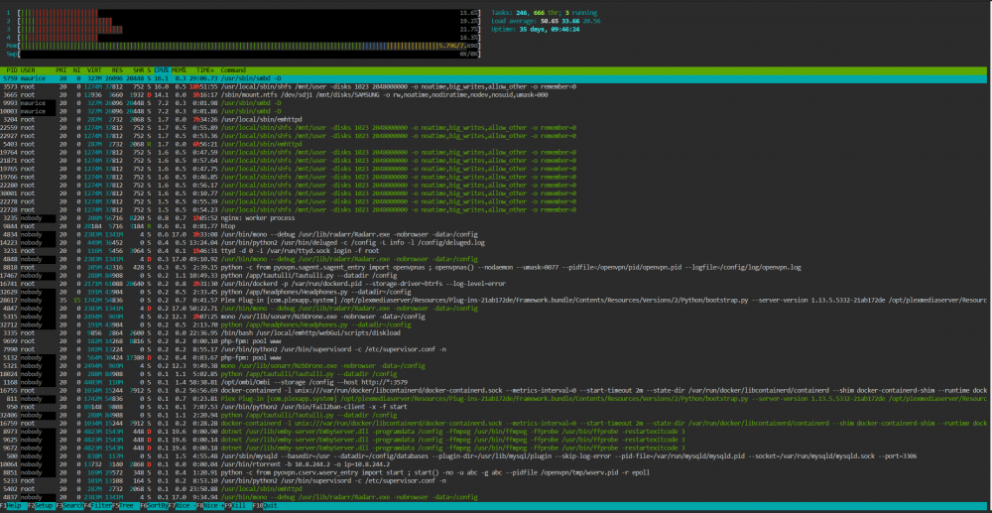The image size is (992, 513).
Task: Sort by the VIRT column header
Action: (93, 69)
